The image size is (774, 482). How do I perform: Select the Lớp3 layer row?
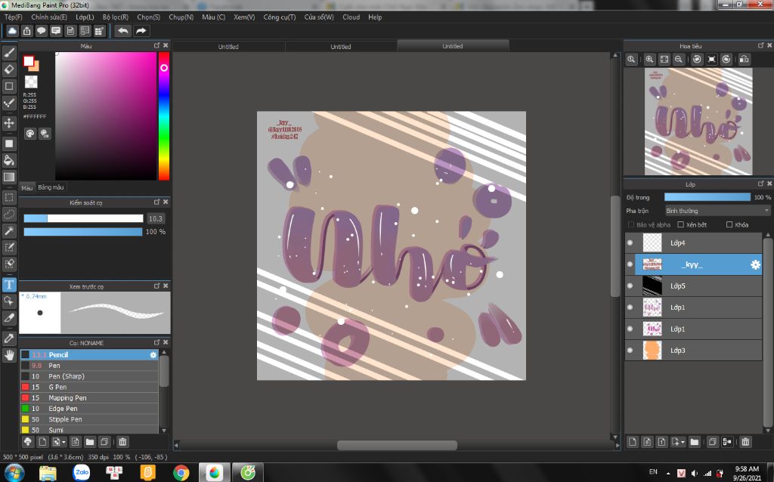pos(694,351)
